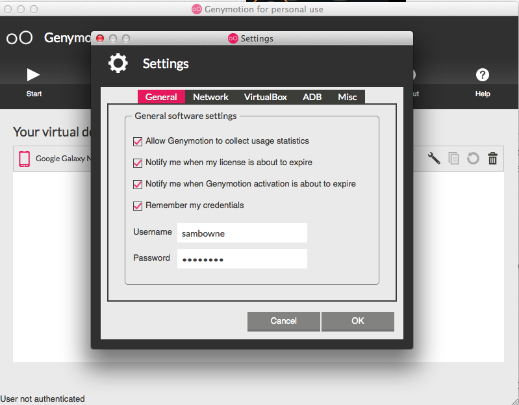Click the wrench settings icon for virtual device
This screenshot has width=519, height=405.
coord(434,158)
